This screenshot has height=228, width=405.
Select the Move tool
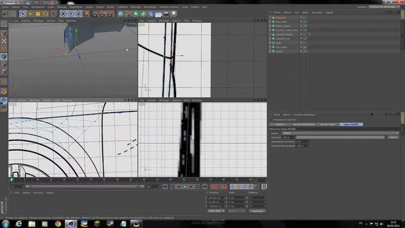[x=30, y=13]
